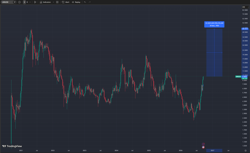This screenshot has height=153, width=250.
Task: Open the UNIUSD symbol search box
Action: coord(7,2)
